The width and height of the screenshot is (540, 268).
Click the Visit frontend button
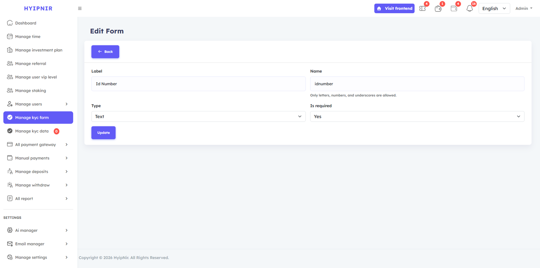394,8
